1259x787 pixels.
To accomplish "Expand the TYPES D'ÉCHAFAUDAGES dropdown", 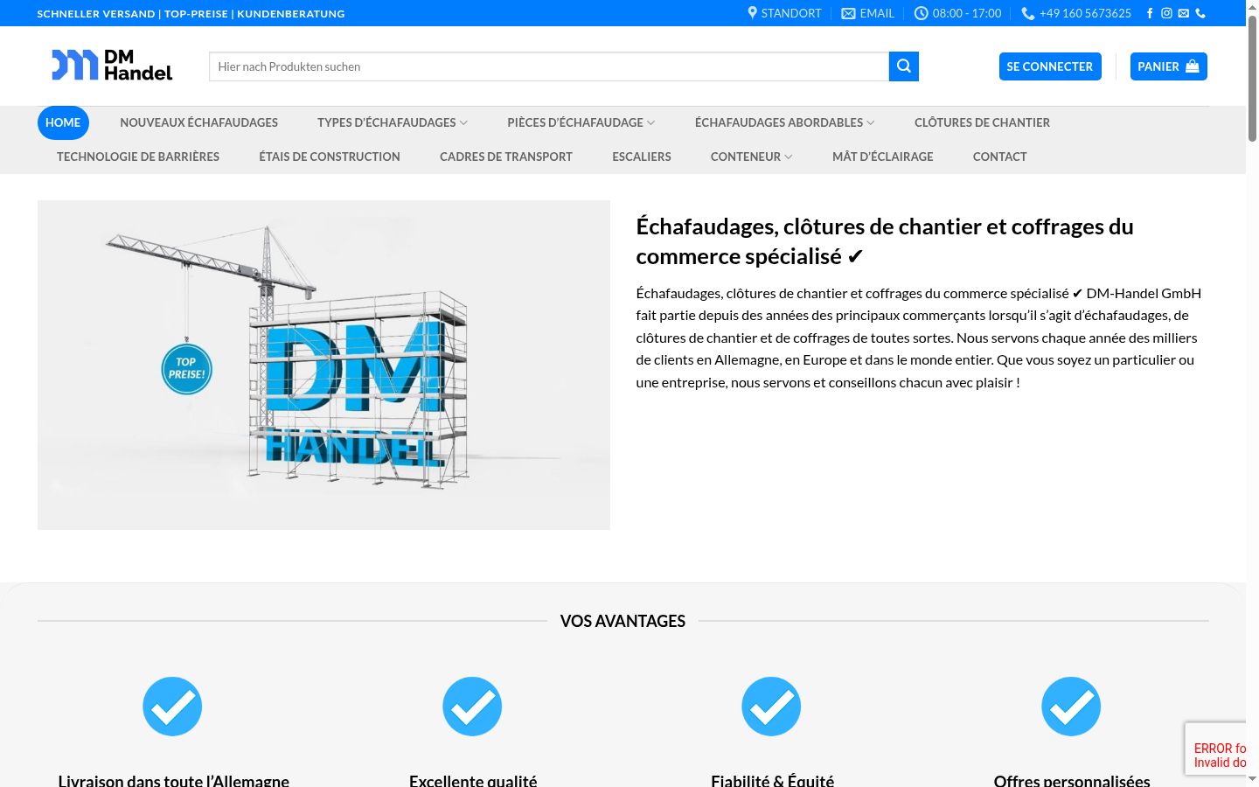I will click(x=392, y=122).
